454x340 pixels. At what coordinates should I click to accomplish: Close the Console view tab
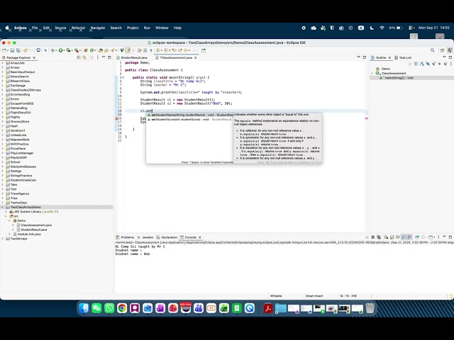pos(199,237)
